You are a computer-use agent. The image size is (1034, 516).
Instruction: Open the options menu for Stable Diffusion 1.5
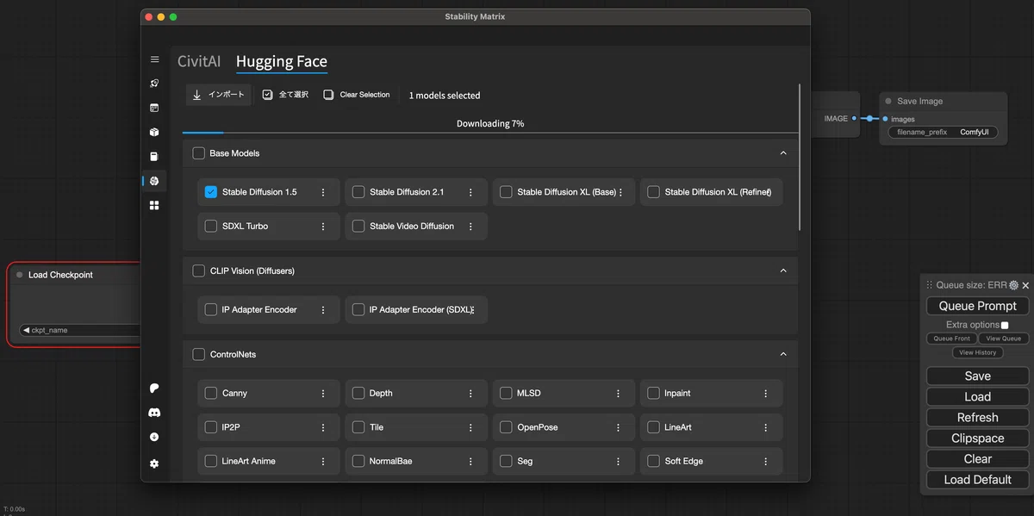pyautogui.click(x=323, y=192)
